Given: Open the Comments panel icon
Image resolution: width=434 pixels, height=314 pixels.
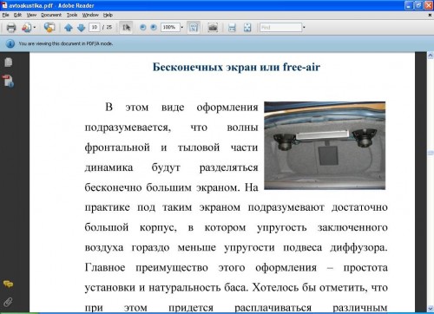Looking at the screenshot, I should tap(8, 285).
